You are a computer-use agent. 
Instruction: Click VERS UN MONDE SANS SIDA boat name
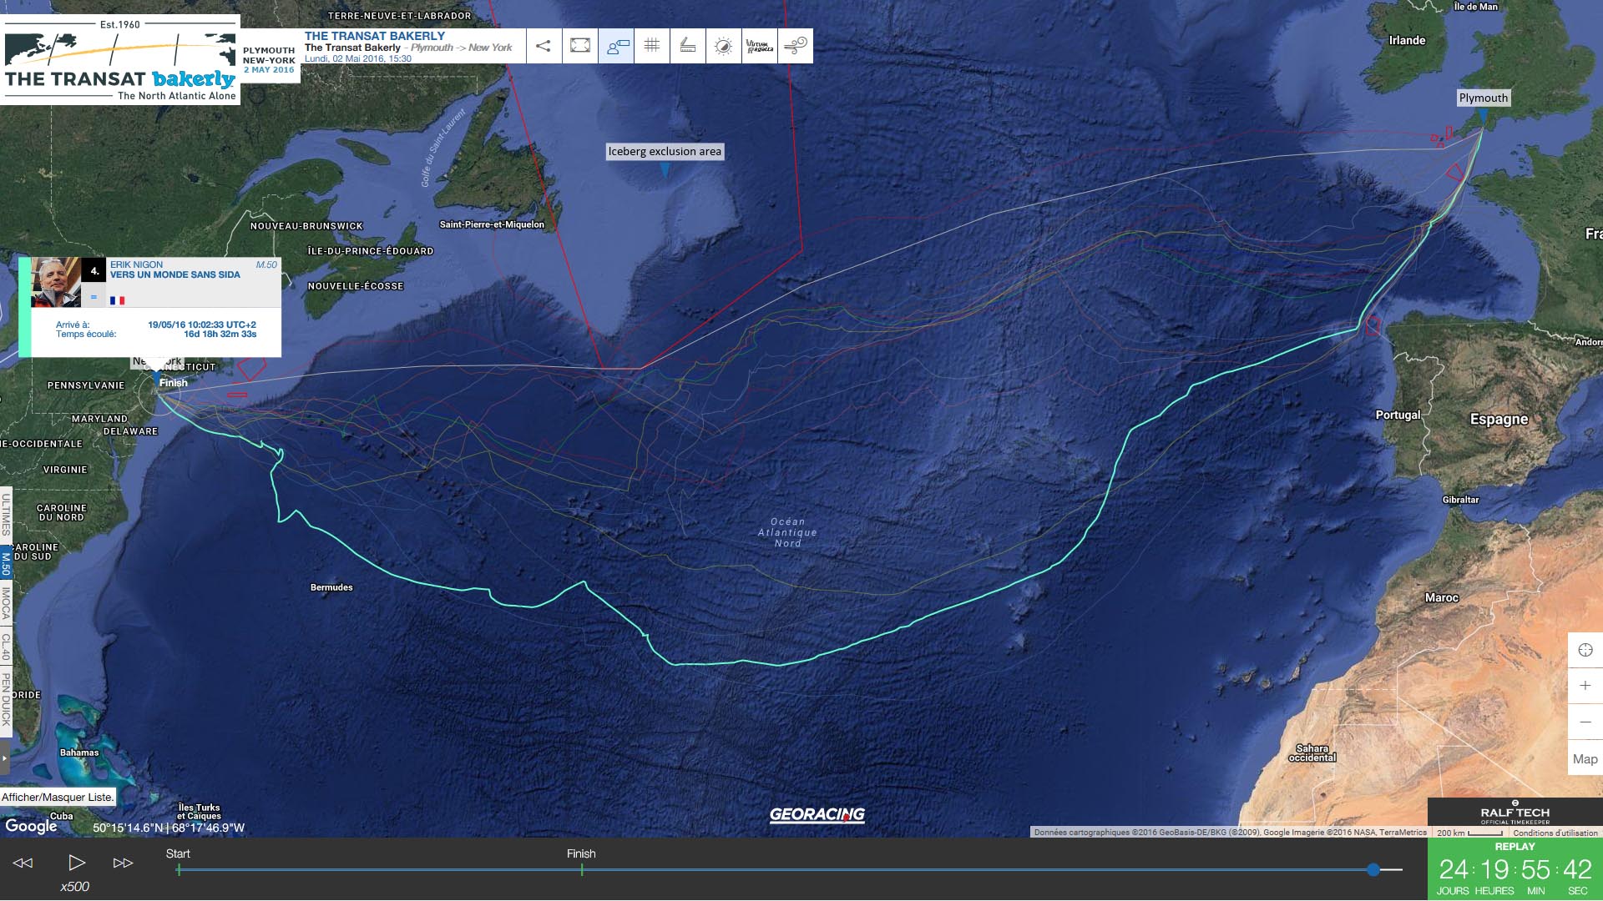175,274
